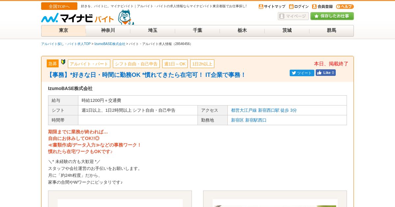
Task: Click the Twitter ツイート button
Action: click(x=302, y=73)
